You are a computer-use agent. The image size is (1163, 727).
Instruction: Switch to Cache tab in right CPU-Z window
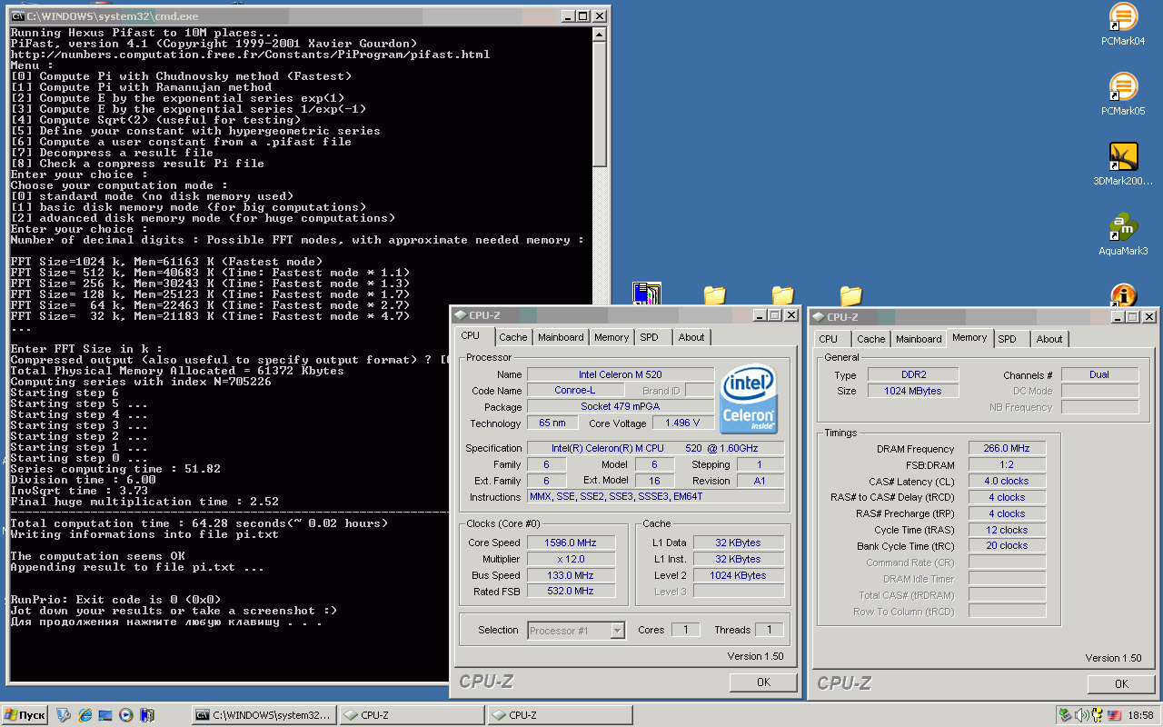870,339
